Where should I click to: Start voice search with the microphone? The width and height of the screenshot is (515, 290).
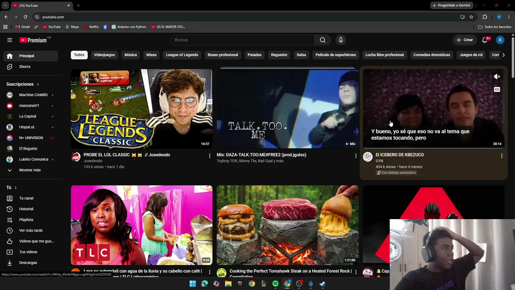pyautogui.click(x=341, y=40)
